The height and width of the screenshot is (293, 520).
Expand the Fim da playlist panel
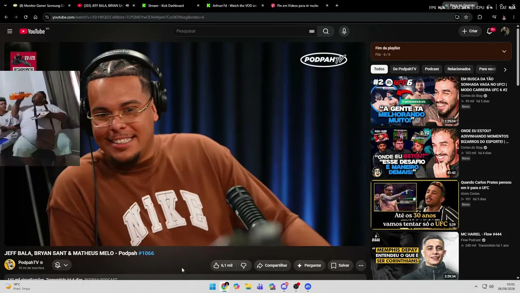[x=504, y=51]
